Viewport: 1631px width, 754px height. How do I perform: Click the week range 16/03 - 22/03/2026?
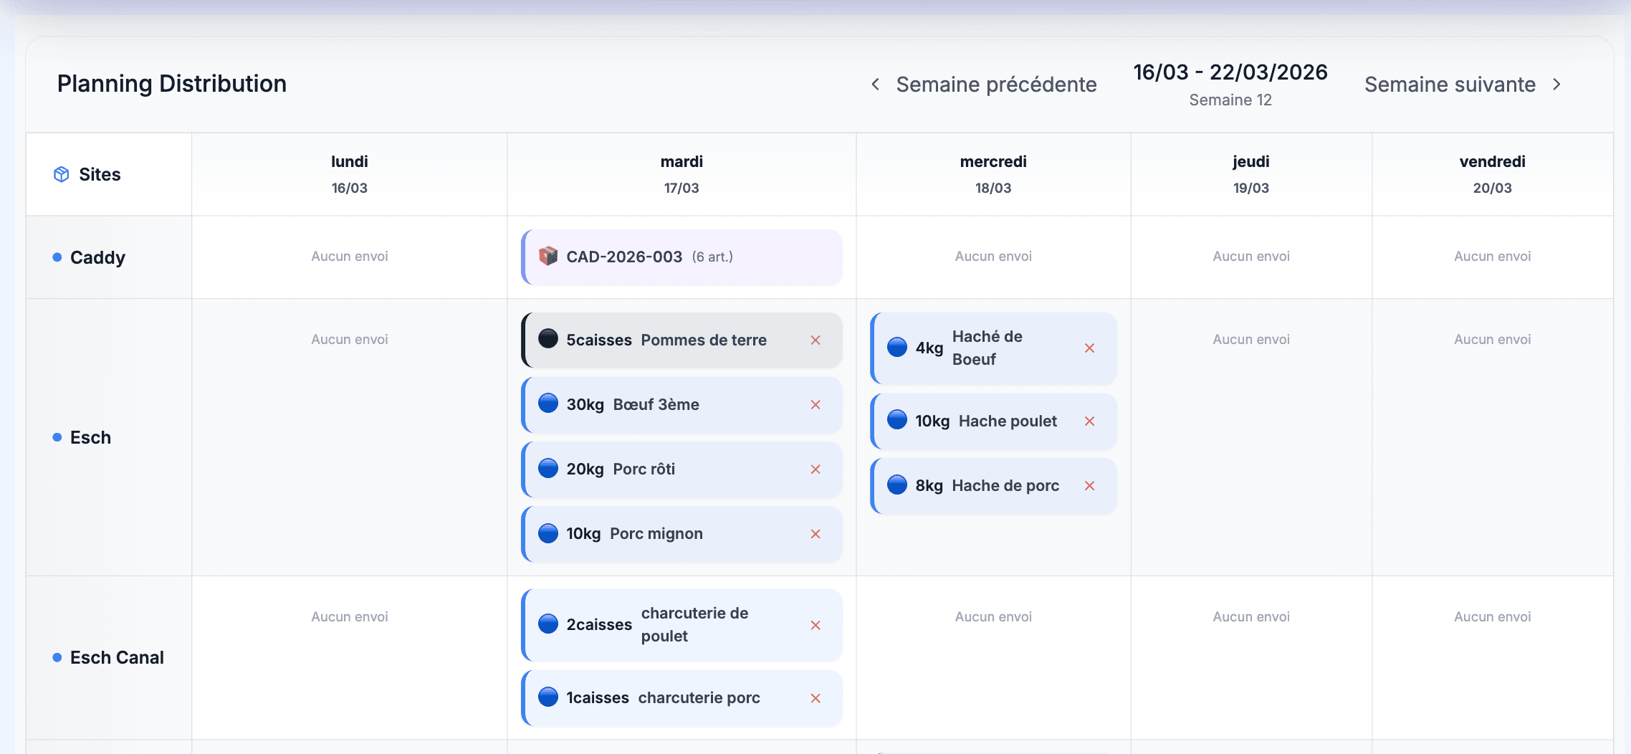pyautogui.click(x=1230, y=72)
